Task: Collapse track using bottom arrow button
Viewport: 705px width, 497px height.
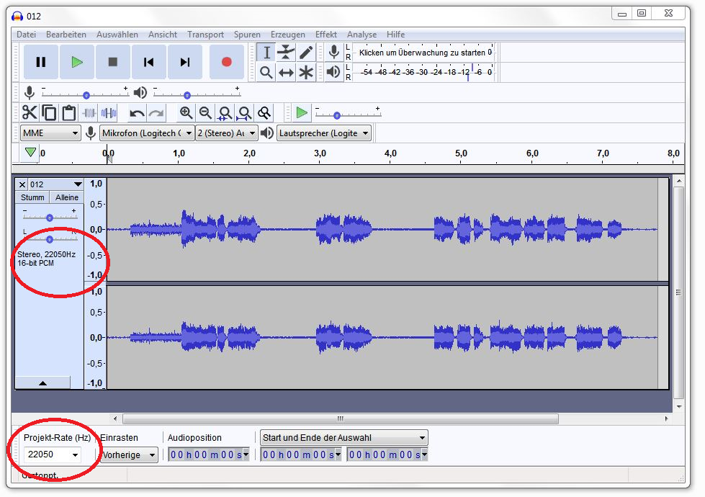Action: [43, 383]
